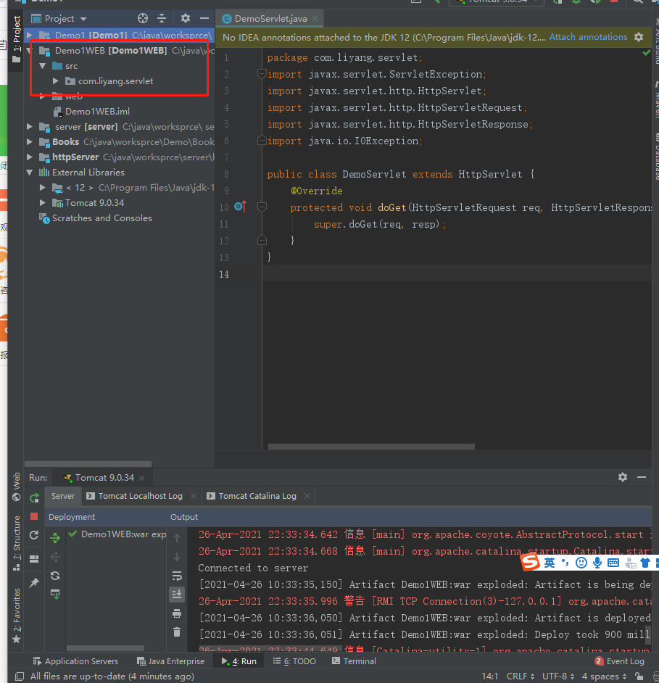Rerun Tomcat with the green rerun icon
This screenshot has height=683, width=659.
click(34, 497)
